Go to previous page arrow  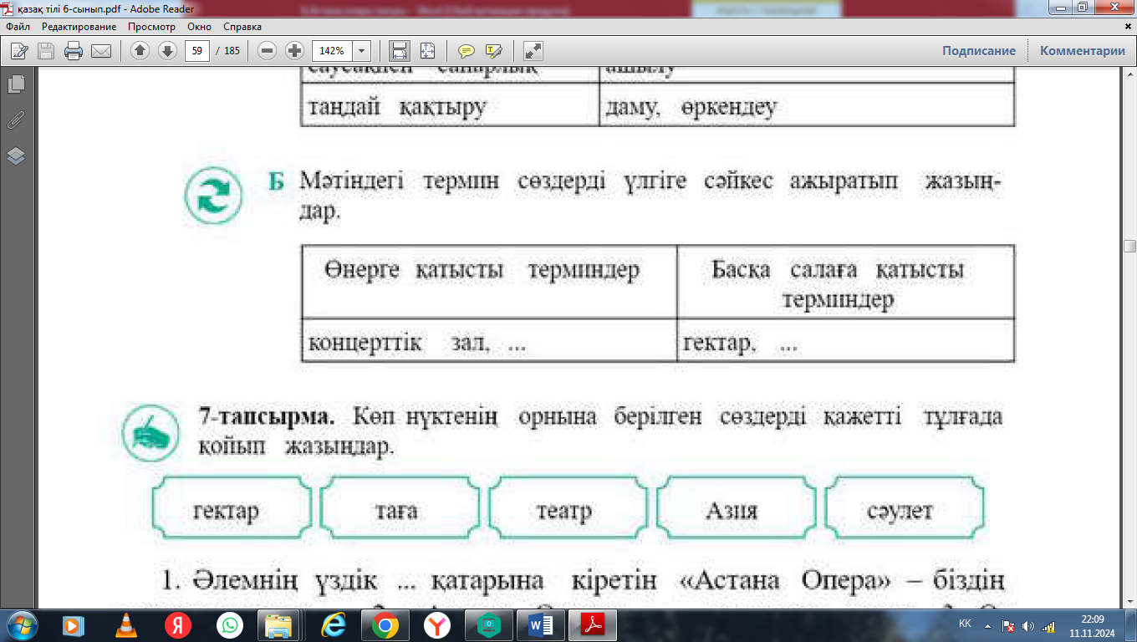140,51
